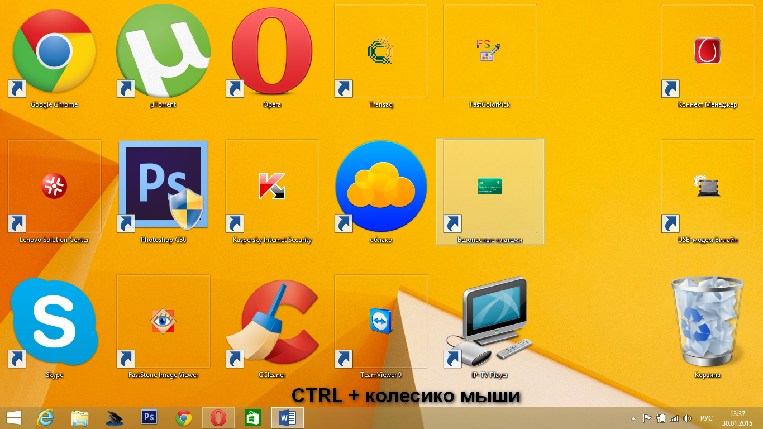Select the Transaq desktop icon
The height and width of the screenshot is (429, 763).
pyautogui.click(x=381, y=51)
